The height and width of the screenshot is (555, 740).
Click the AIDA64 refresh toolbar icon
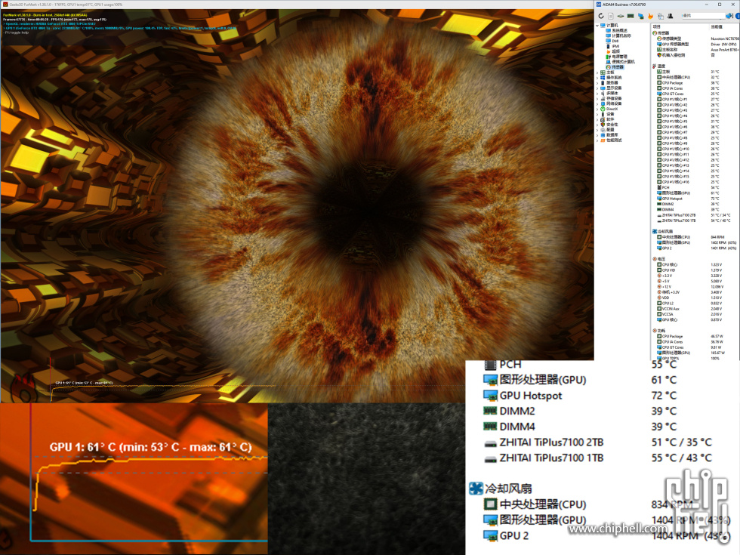point(601,16)
